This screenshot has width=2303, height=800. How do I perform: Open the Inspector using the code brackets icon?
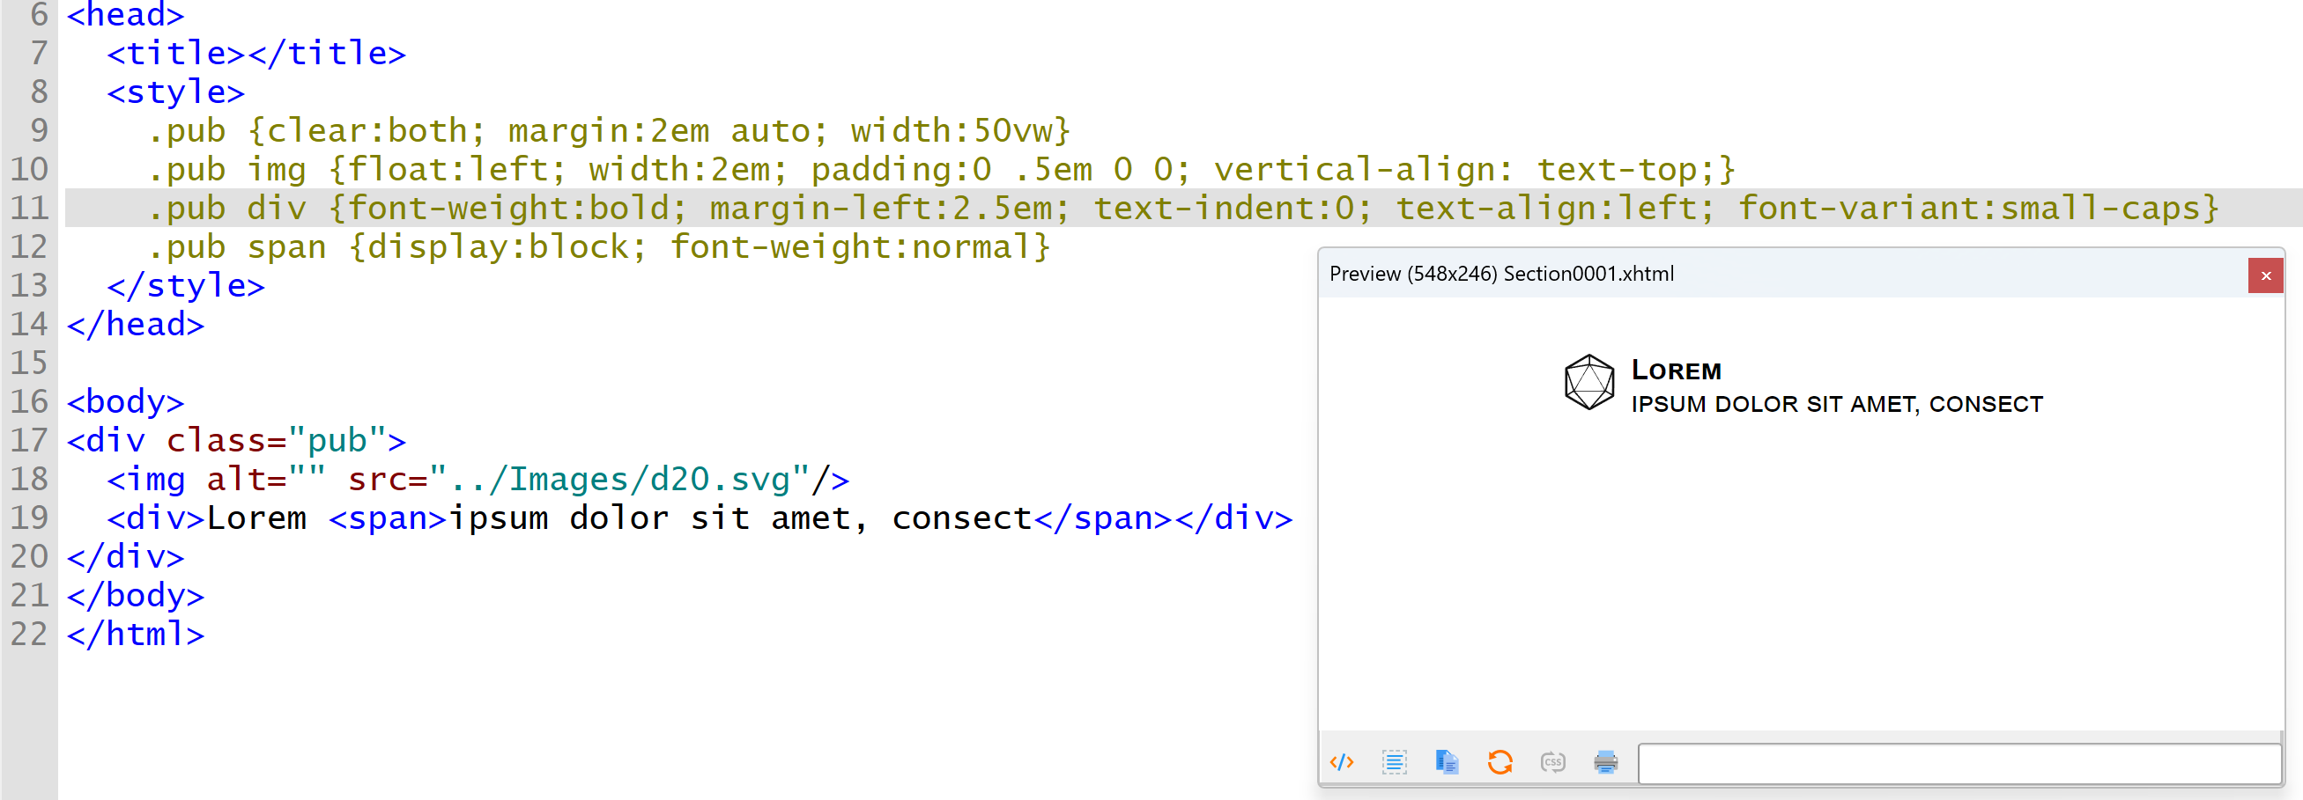[1341, 761]
